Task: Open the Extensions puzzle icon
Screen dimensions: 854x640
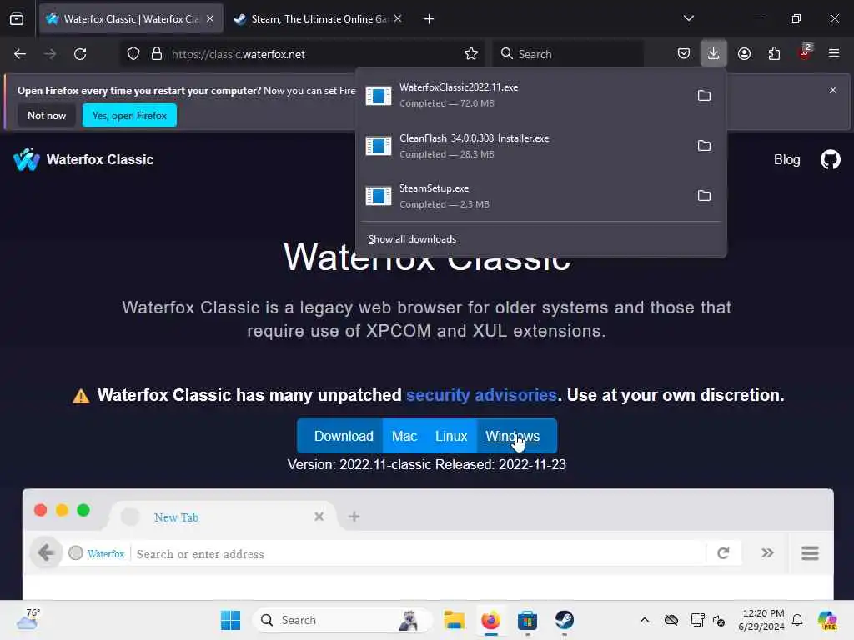Action: pos(774,54)
